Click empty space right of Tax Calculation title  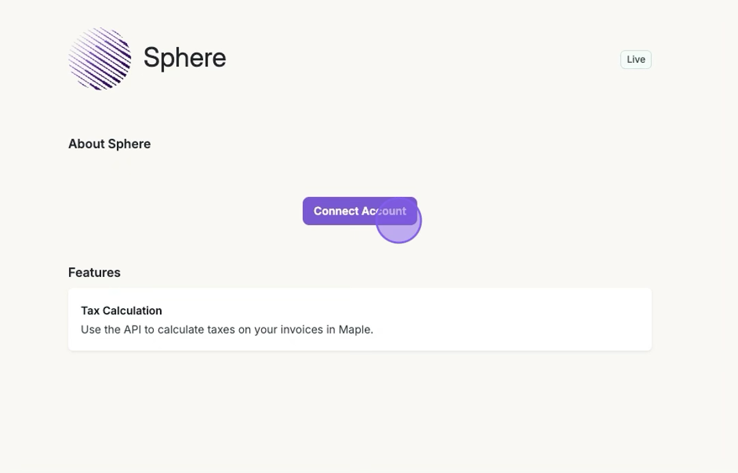point(410,310)
